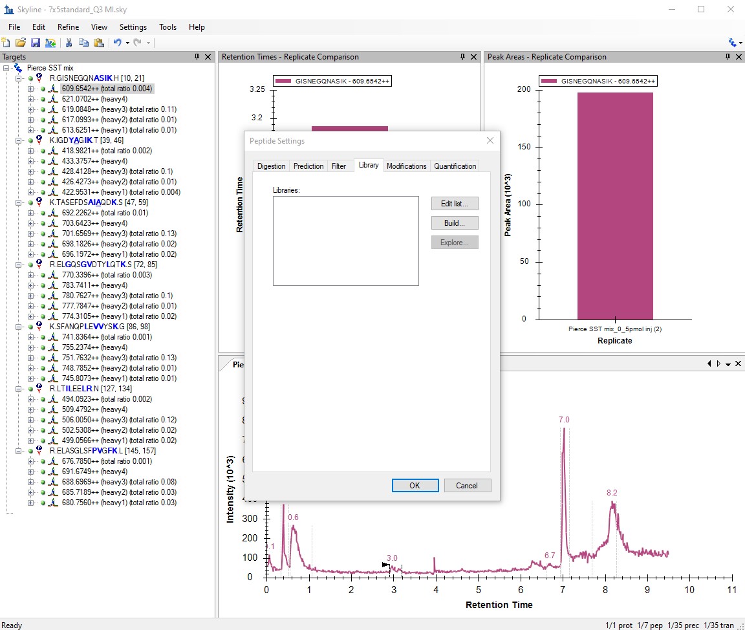The height and width of the screenshot is (630, 745).
Task: Switch to the Modifications tab
Action: 406,166
